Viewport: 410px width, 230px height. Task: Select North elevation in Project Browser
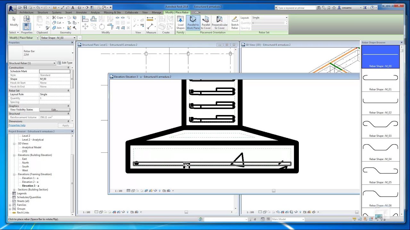(25, 163)
